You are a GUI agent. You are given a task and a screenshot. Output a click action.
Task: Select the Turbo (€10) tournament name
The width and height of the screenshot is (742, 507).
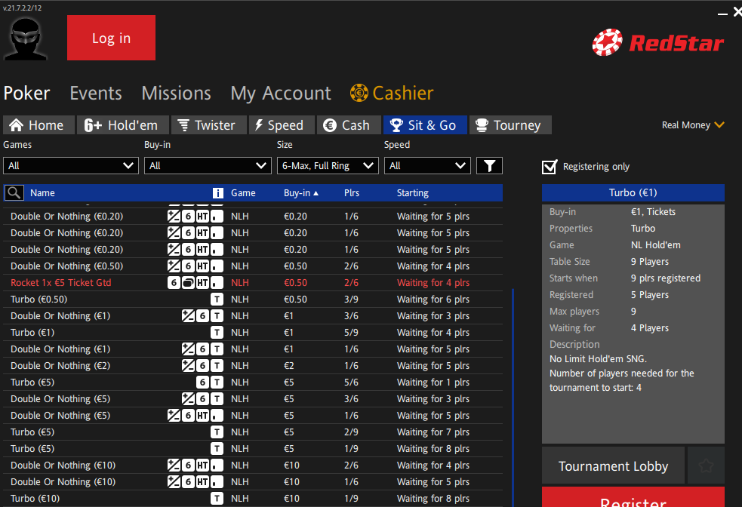point(35,499)
